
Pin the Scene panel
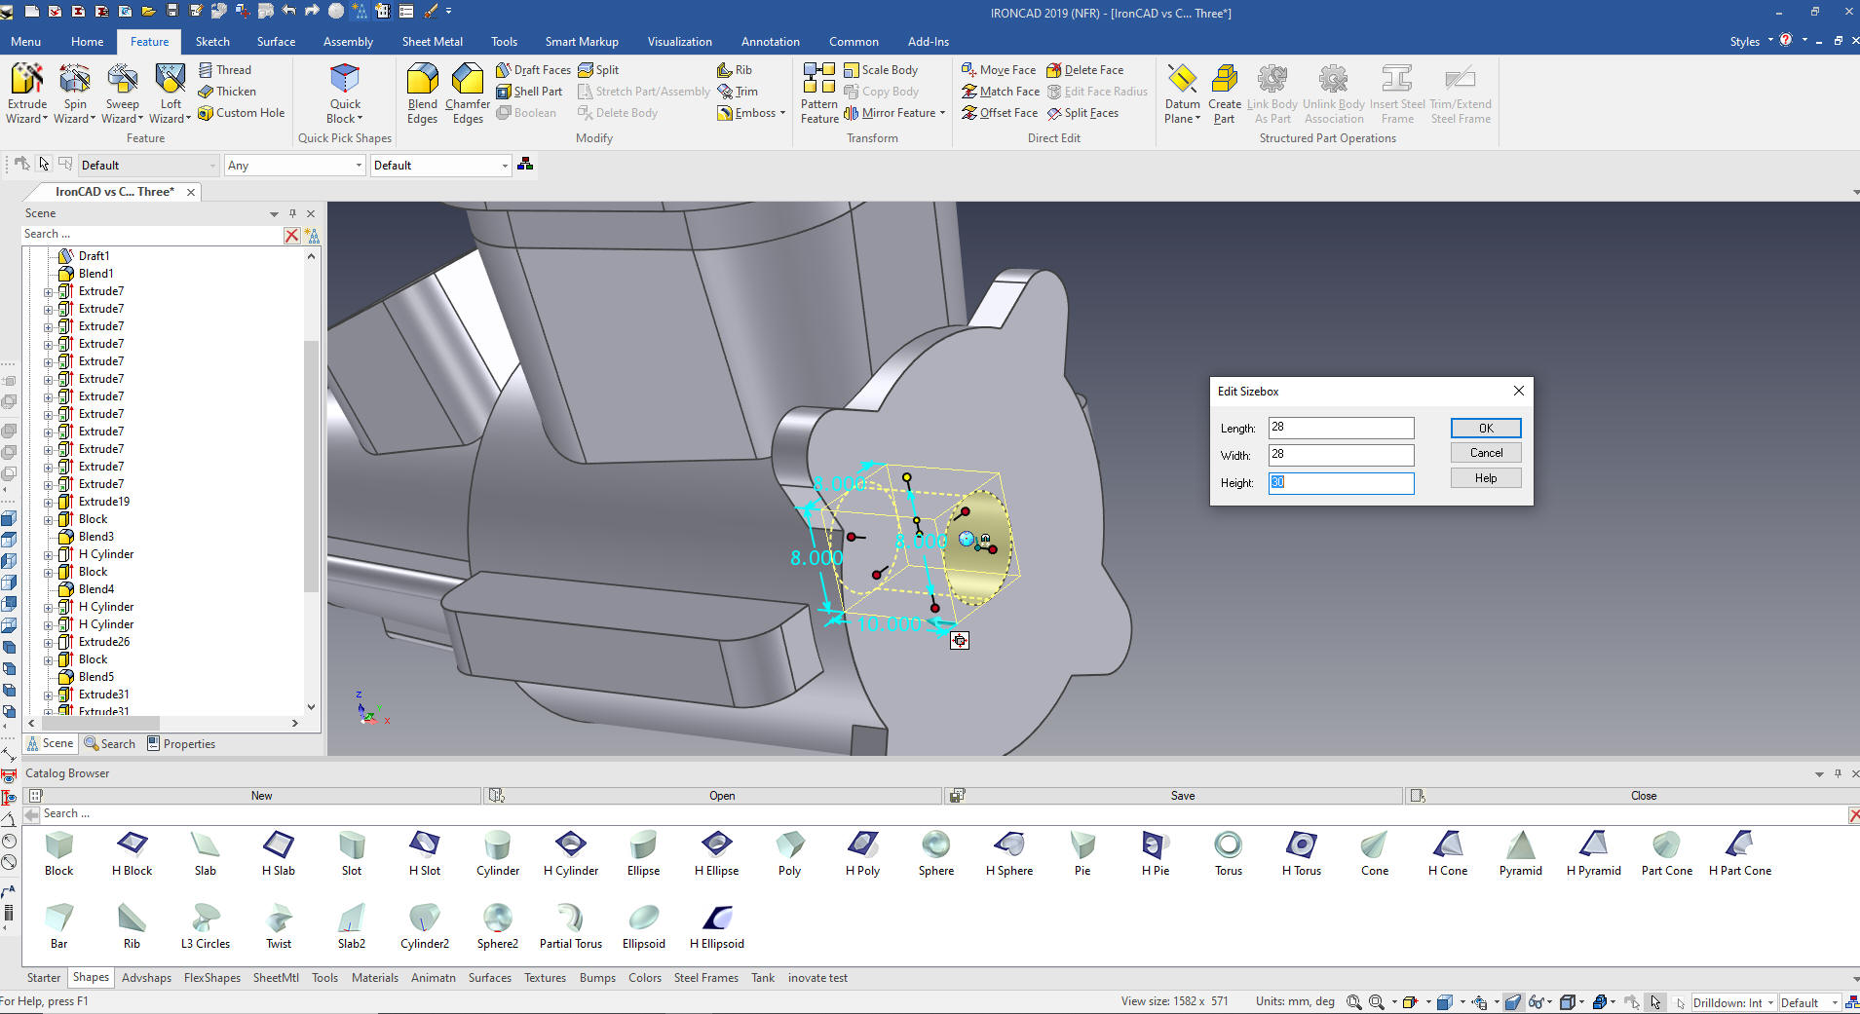(x=292, y=213)
